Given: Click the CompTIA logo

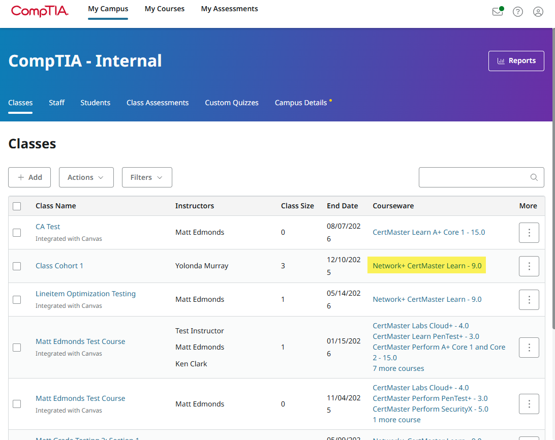Looking at the screenshot, I should tap(40, 11).
